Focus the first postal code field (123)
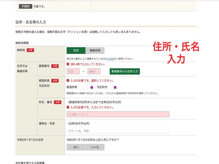219x164 pixels. [75, 71]
